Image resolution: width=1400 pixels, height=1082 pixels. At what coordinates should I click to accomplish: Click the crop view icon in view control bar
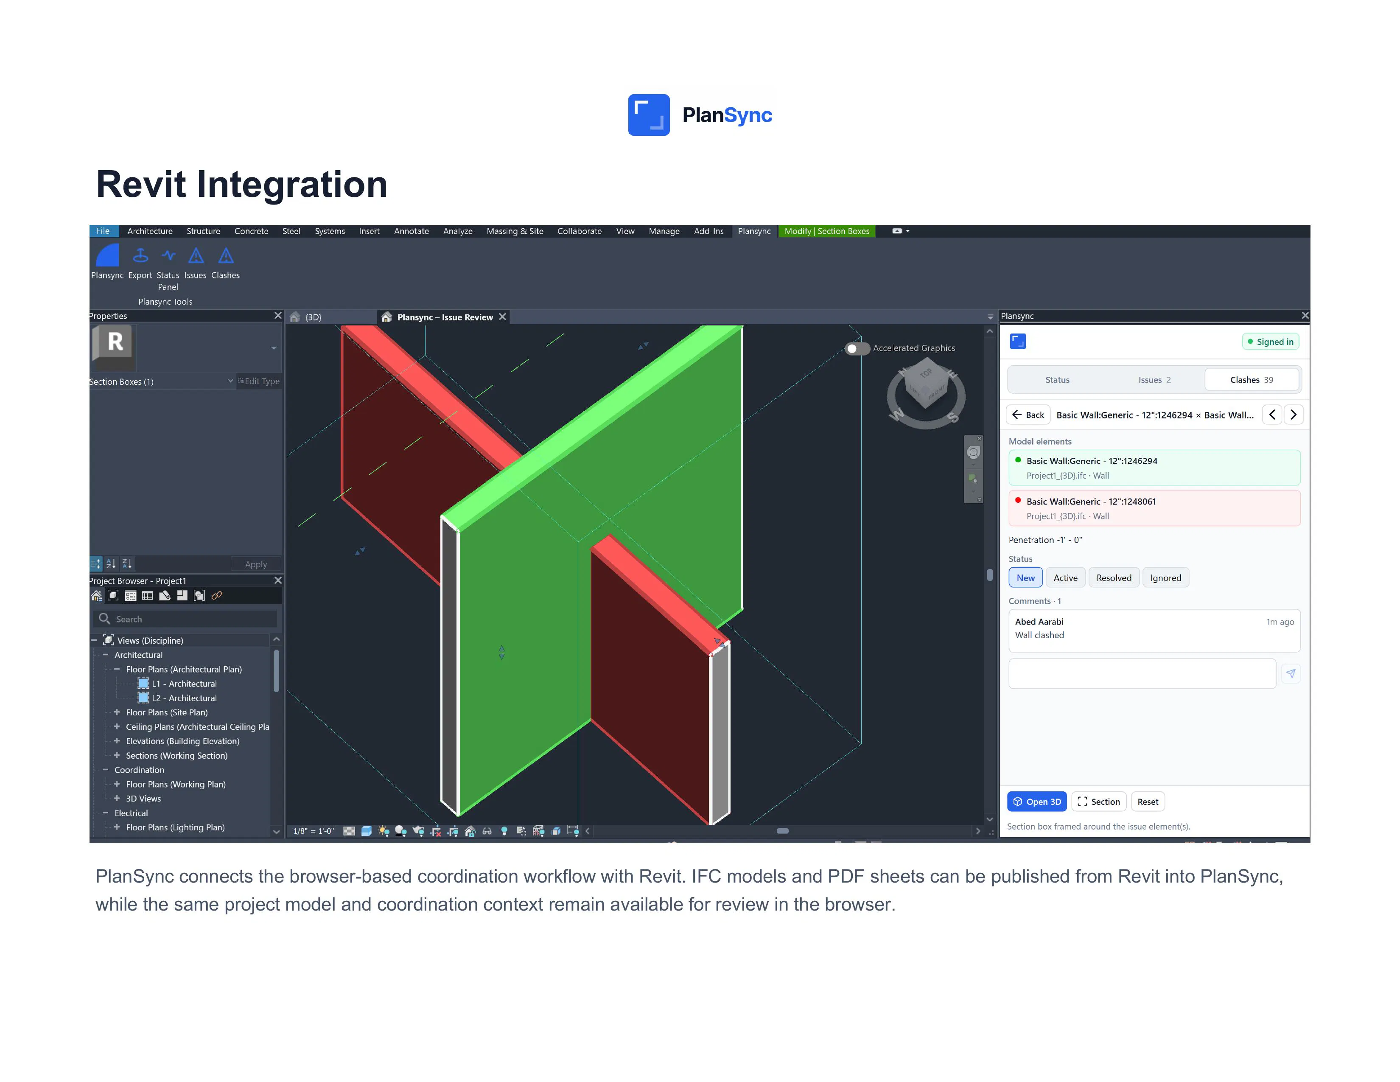(x=436, y=831)
